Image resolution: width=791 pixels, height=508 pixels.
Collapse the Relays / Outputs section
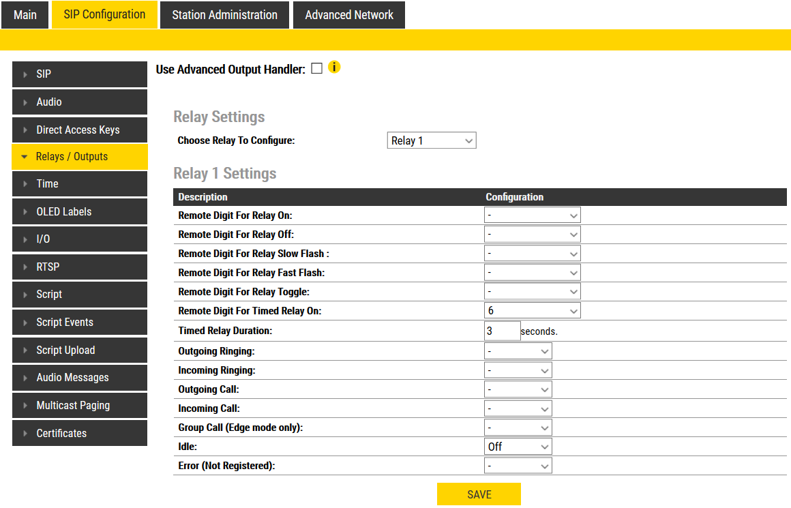tap(79, 157)
